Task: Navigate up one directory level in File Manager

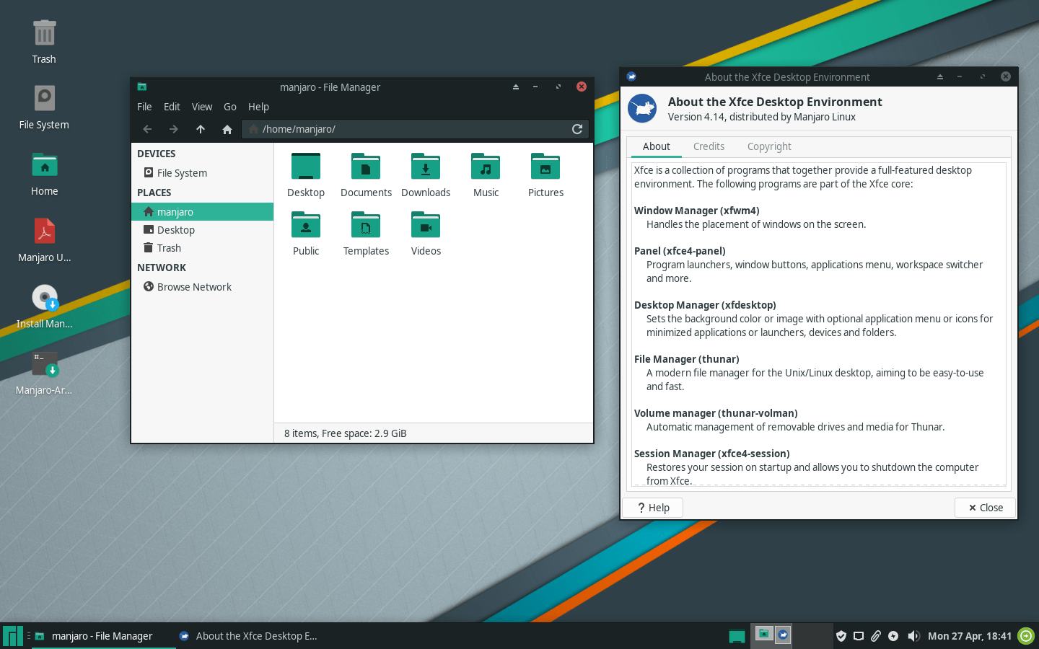Action: click(x=201, y=129)
